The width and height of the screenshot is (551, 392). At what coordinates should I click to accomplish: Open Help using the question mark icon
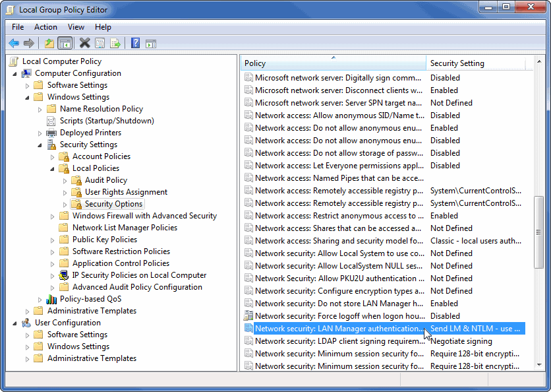pos(135,44)
